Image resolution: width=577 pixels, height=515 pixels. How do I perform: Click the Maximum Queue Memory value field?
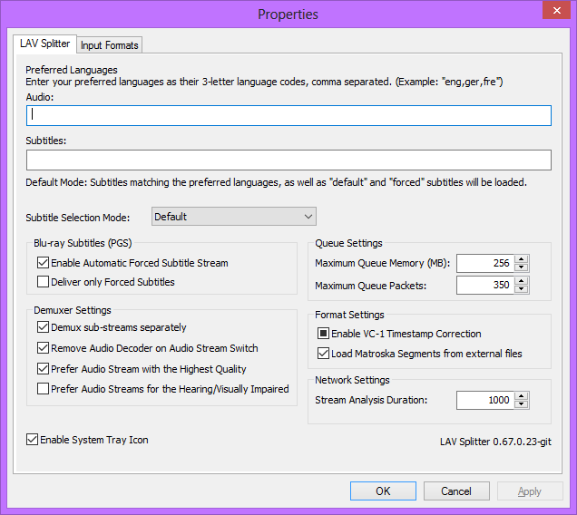(485, 263)
